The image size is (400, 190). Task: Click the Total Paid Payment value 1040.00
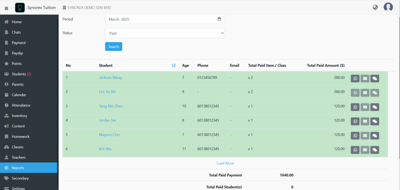[x=286, y=175]
